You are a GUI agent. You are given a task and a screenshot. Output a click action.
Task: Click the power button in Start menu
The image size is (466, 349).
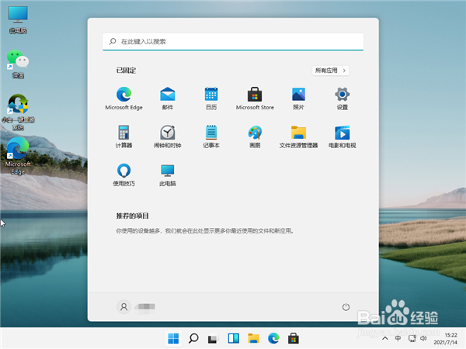point(346,307)
